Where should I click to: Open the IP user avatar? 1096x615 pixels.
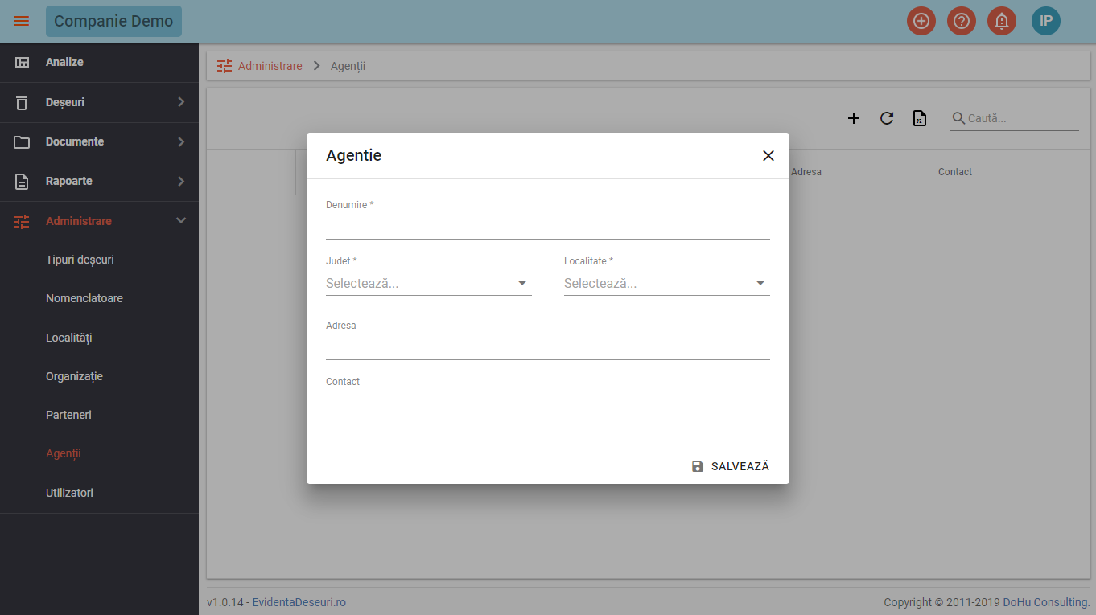pyautogui.click(x=1046, y=21)
